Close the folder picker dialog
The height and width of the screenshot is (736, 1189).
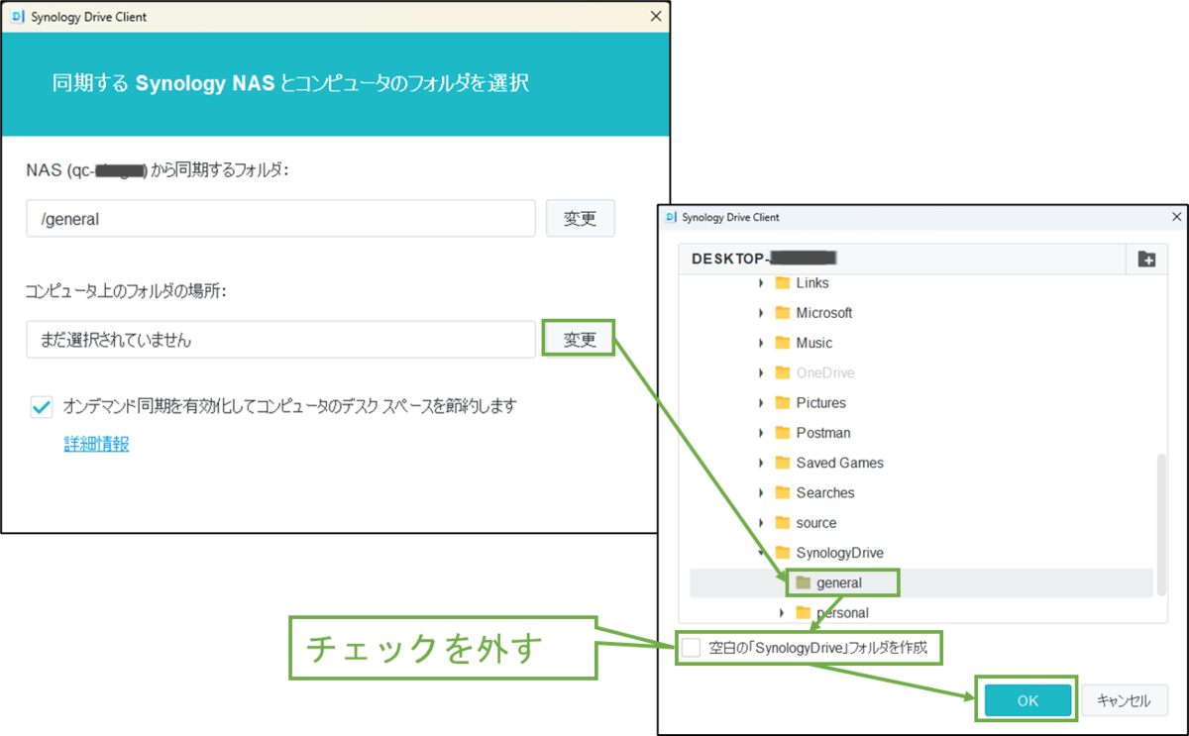pyautogui.click(x=1176, y=217)
